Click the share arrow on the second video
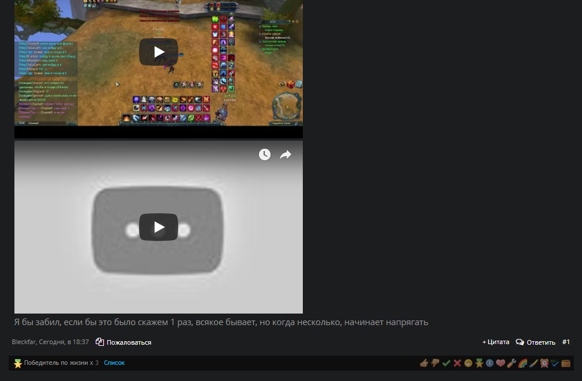582x381 pixels. (286, 154)
